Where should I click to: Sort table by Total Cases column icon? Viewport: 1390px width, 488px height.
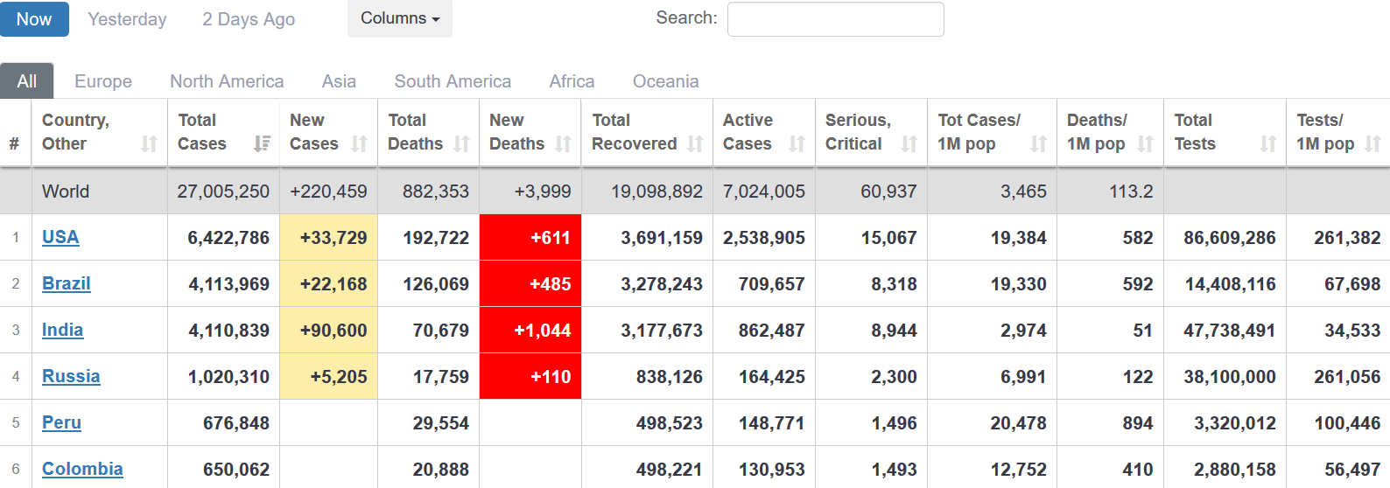pos(262,143)
